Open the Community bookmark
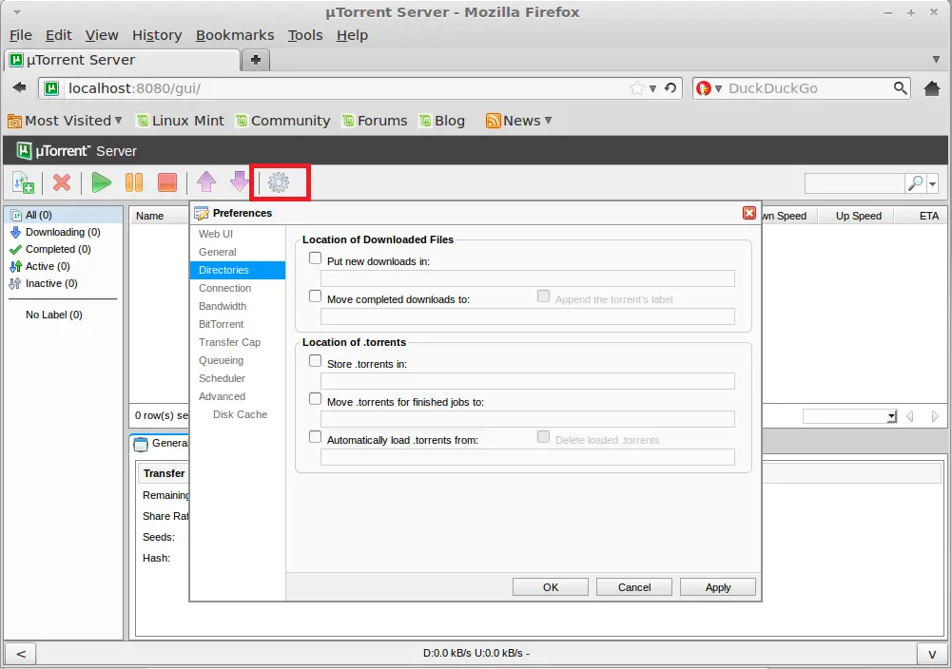 pos(283,121)
